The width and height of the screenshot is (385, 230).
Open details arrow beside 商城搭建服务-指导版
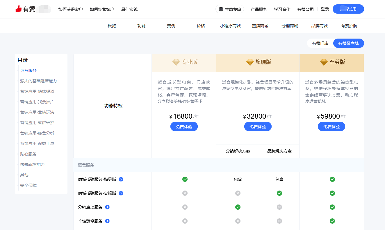(x=121, y=179)
